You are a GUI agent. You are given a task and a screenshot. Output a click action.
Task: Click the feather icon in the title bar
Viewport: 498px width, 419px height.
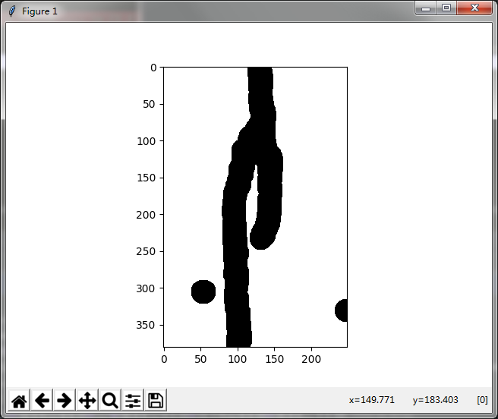coord(11,11)
